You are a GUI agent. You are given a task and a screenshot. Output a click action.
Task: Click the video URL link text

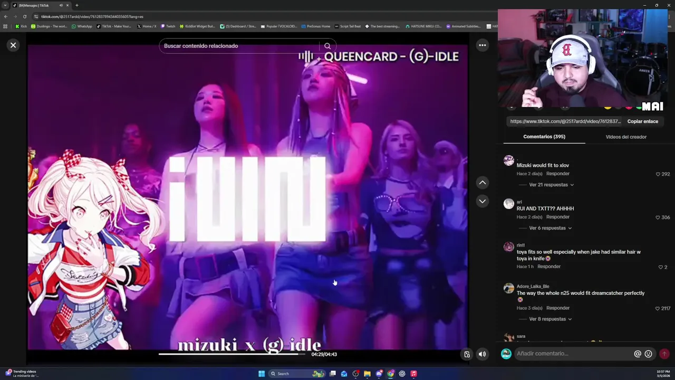(x=565, y=121)
